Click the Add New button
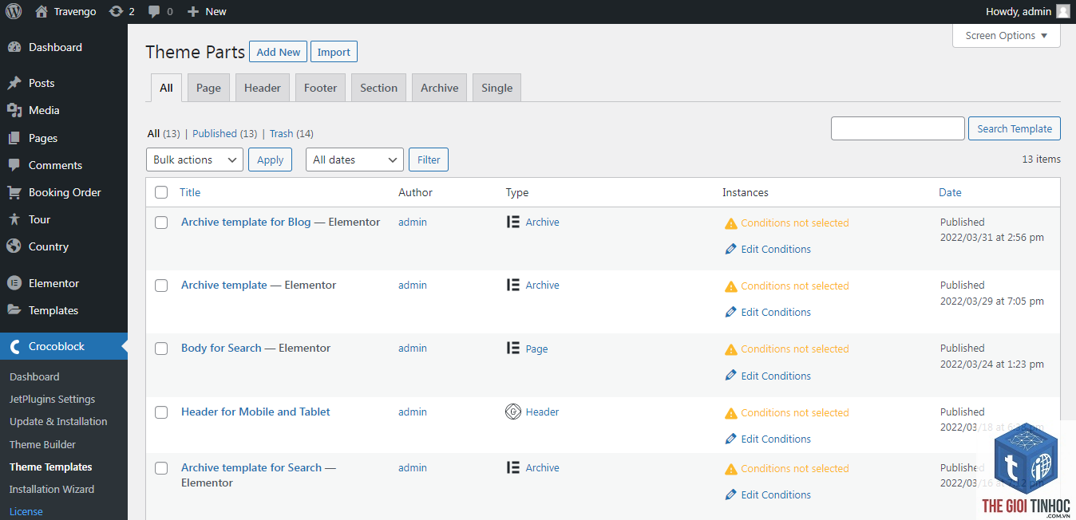Viewport: 1076px width, 520px height. [279, 52]
